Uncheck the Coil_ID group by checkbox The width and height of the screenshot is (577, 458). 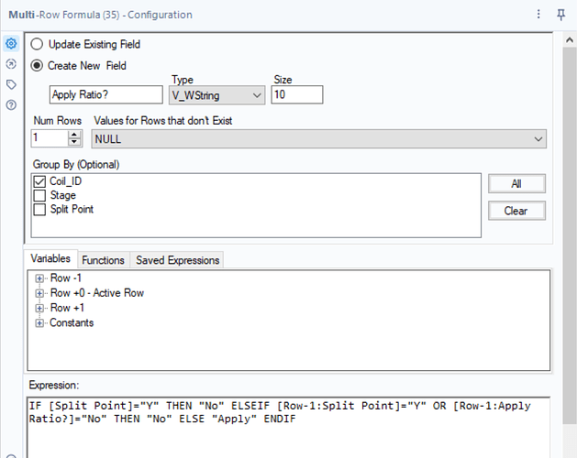tap(39, 181)
